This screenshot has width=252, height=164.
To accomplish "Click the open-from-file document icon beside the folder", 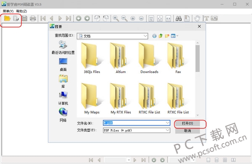I will point(16,18).
